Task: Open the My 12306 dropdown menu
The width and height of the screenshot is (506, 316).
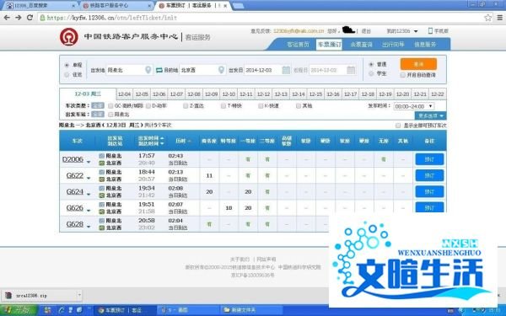Action: click(x=402, y=31)
